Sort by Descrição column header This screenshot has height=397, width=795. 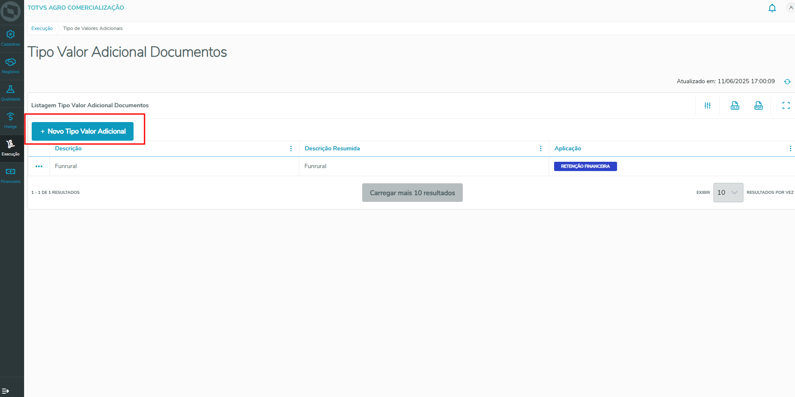point(68,149)
